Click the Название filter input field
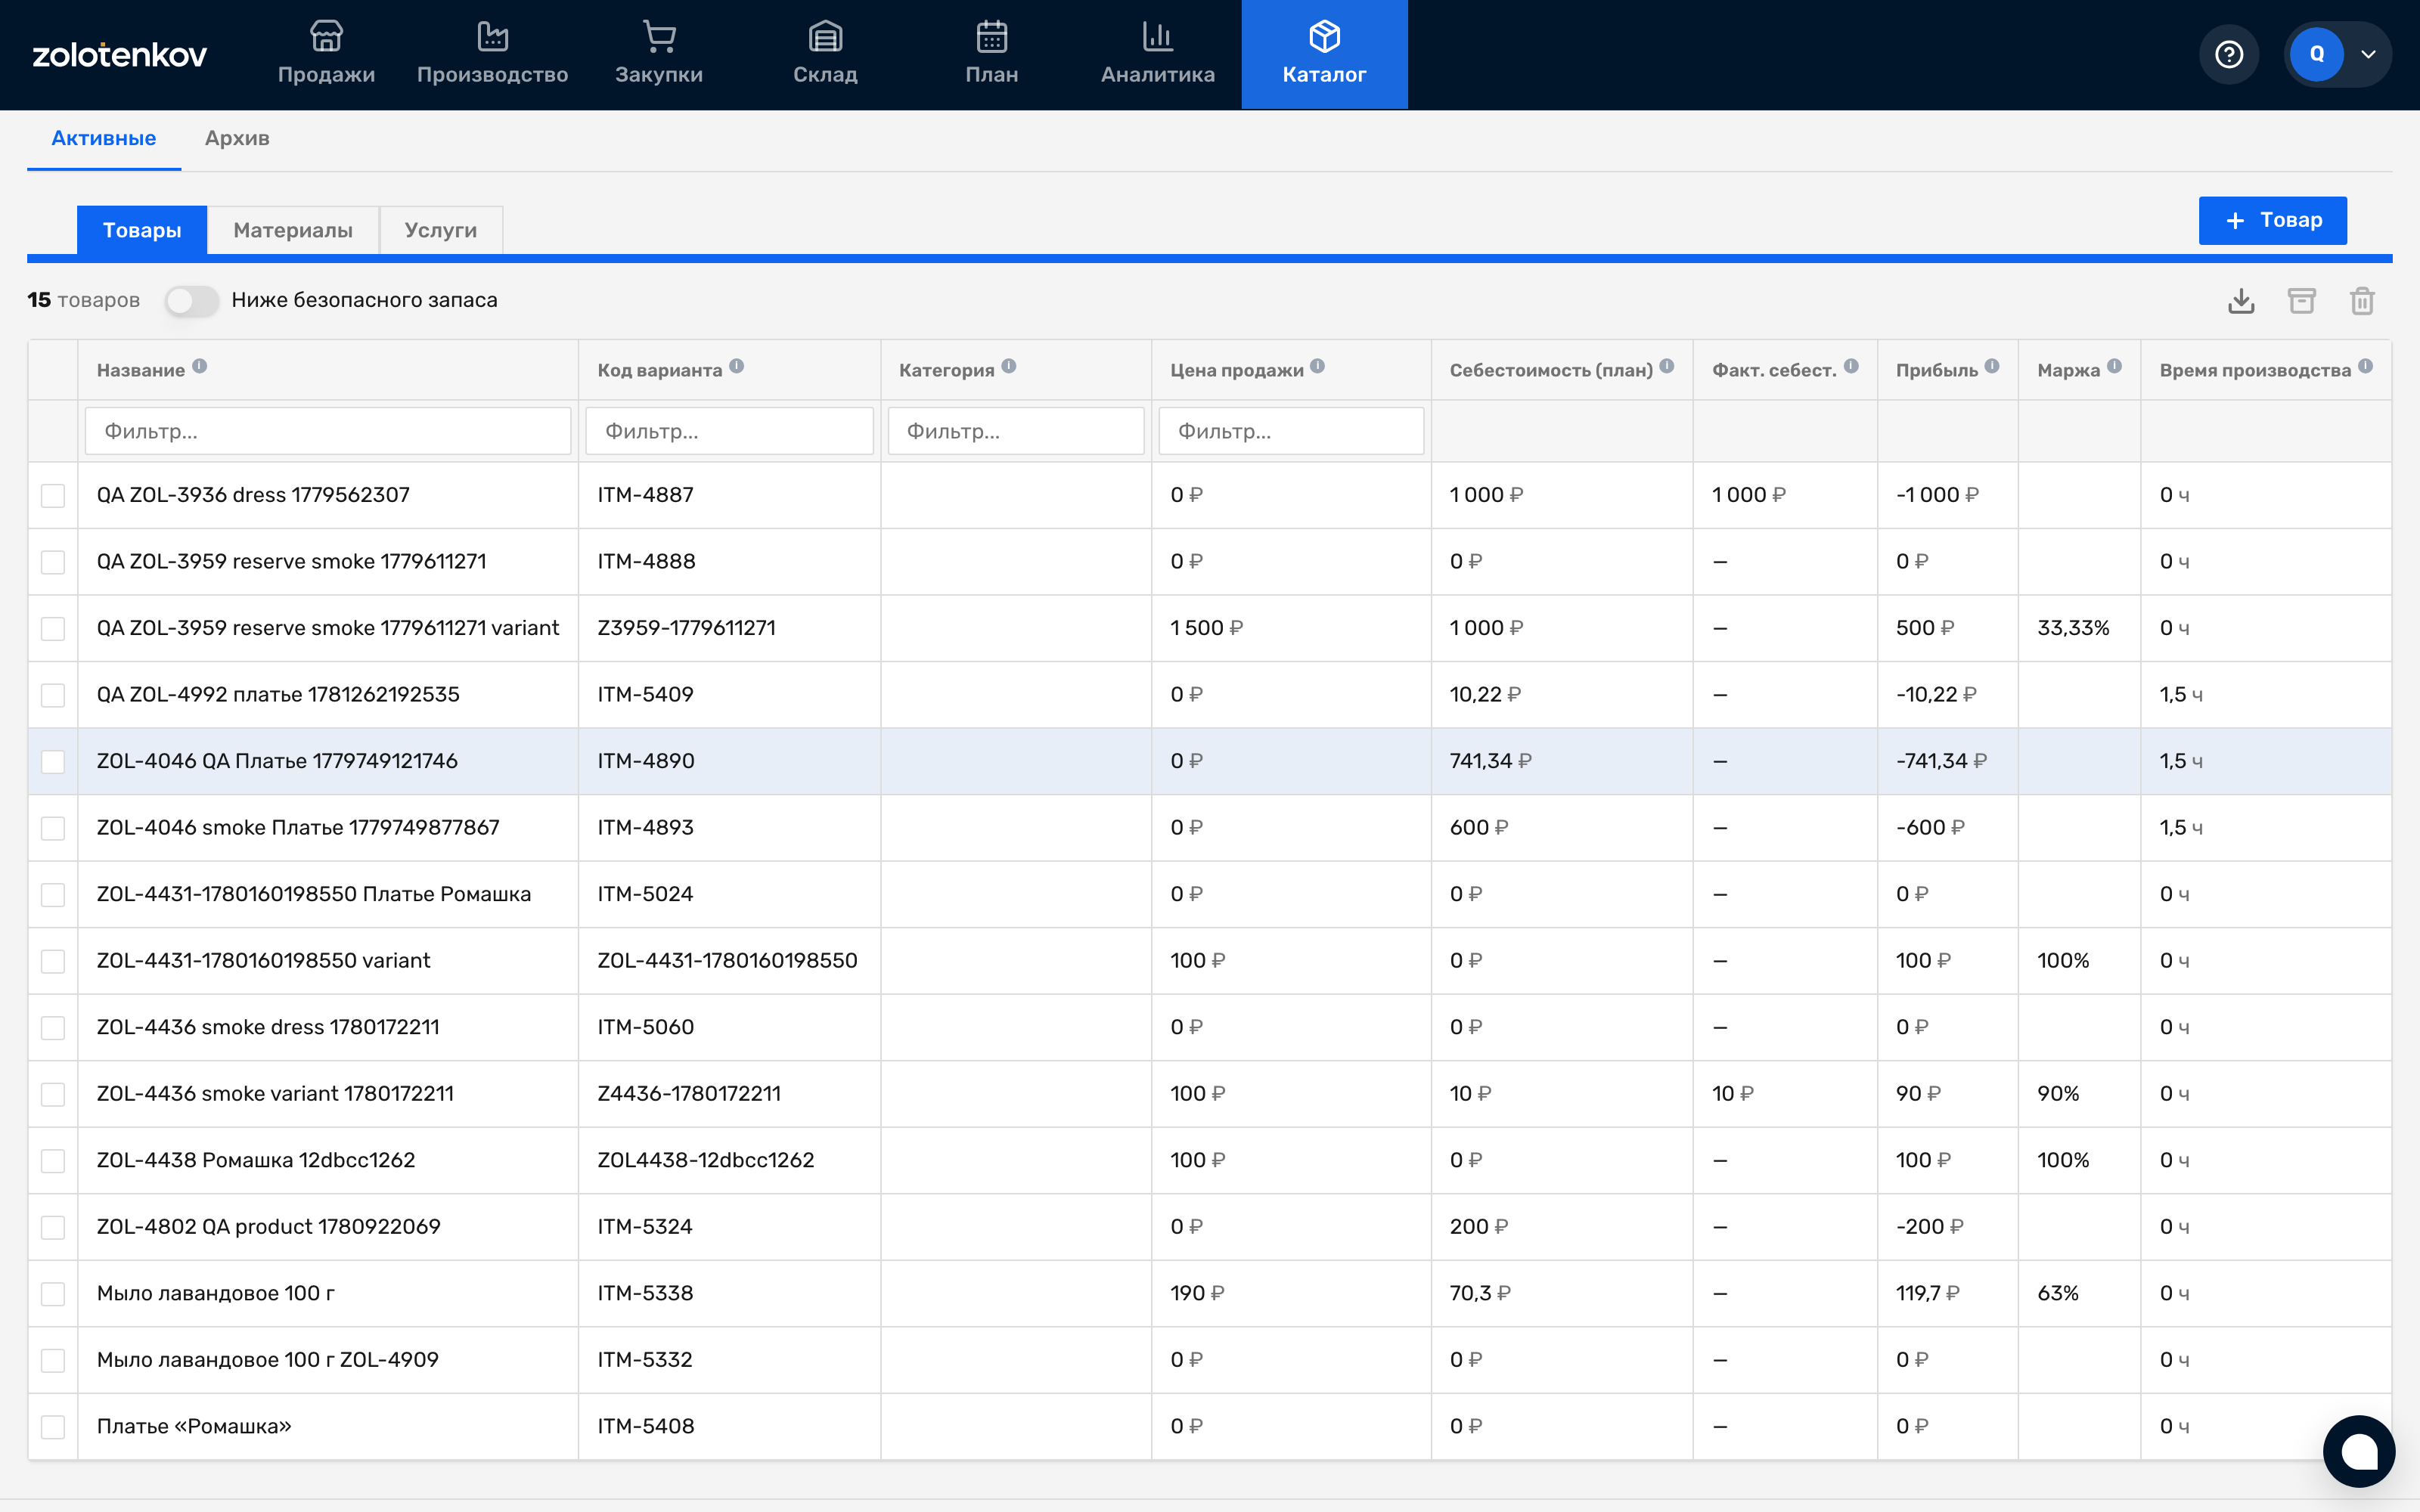 pos(328,431)
